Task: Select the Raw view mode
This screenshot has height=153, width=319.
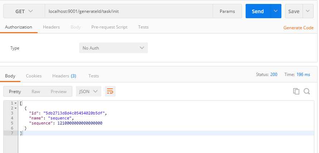Action: pyautogui.click(x=36, y=91)
